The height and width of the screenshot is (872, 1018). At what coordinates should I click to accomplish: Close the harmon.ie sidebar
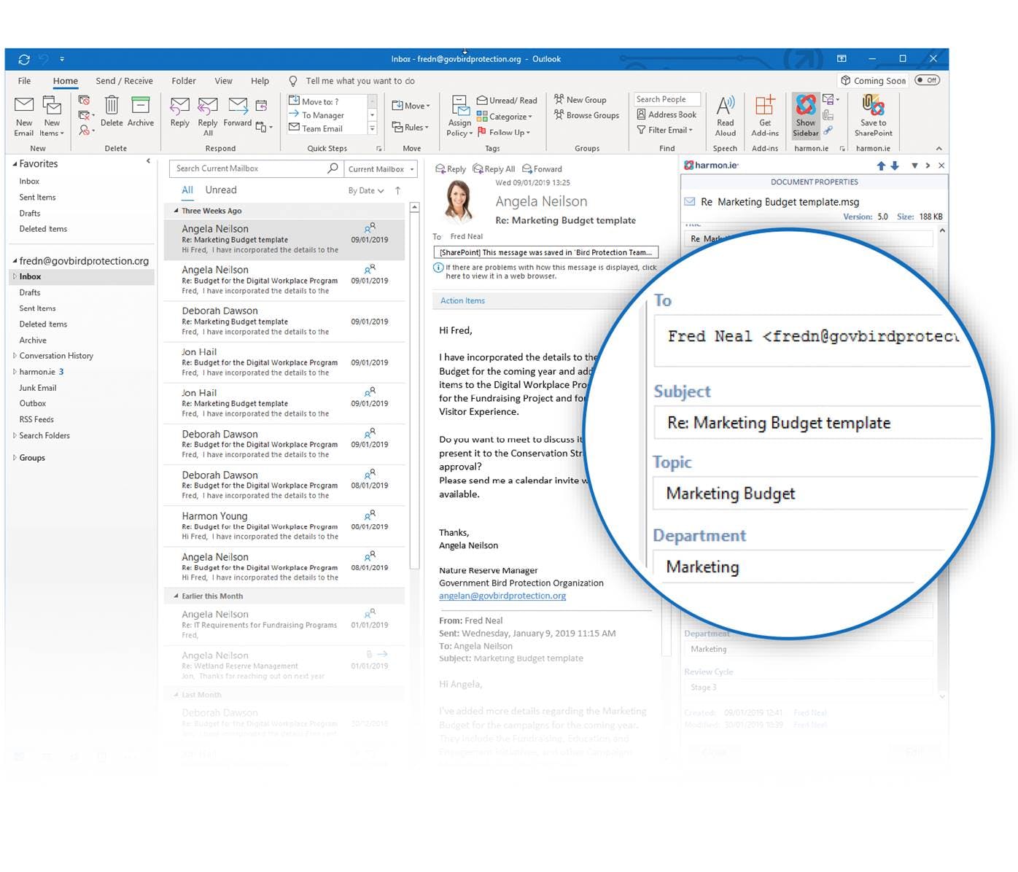[x=941, y=166]
